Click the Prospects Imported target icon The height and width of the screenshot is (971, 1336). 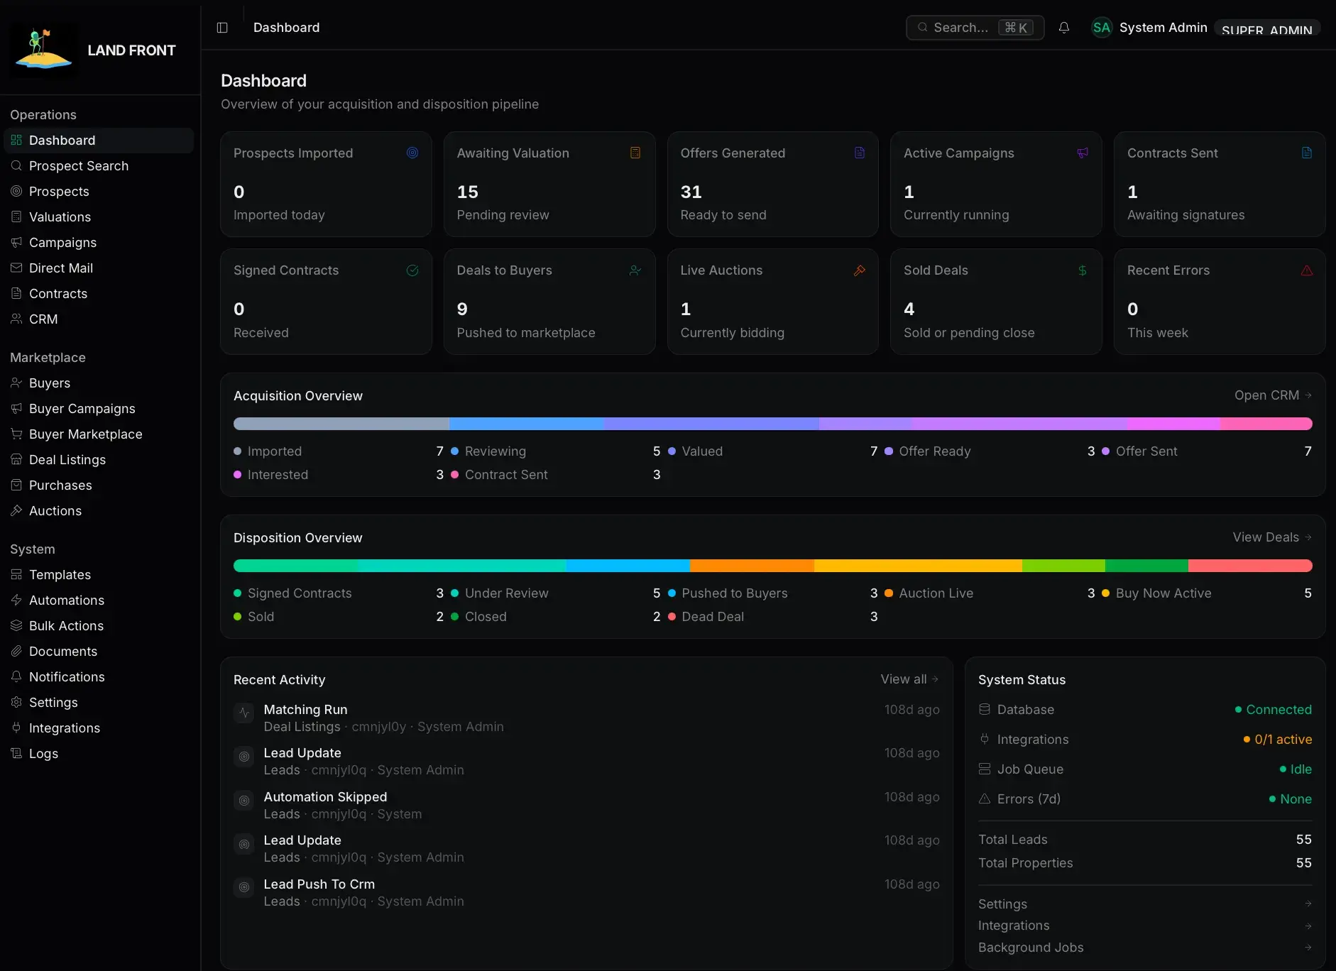[x=412, y=153]
